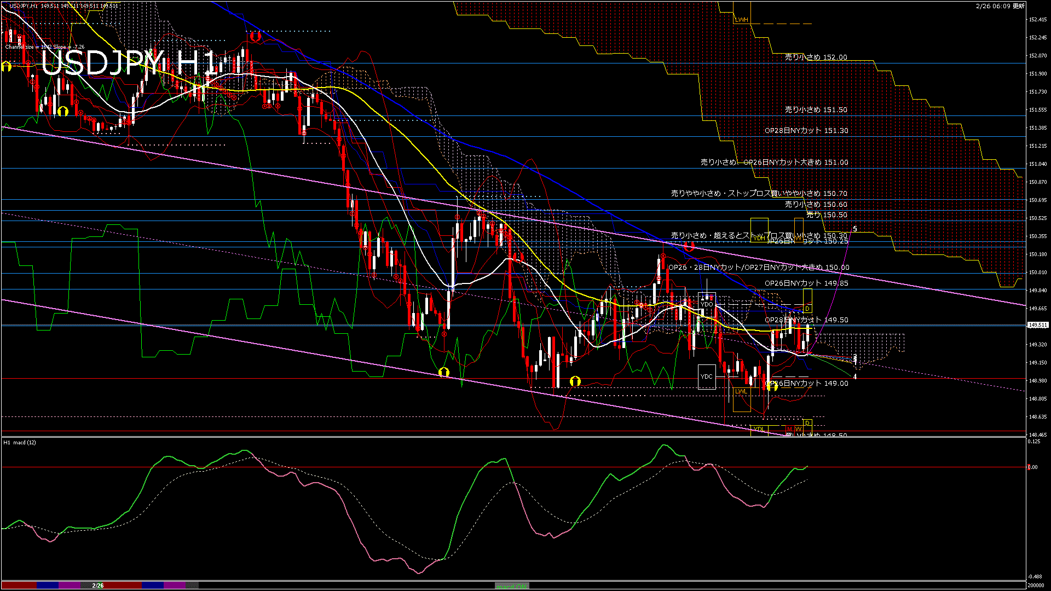Click the YDO box marker

click(x=707, y=304)
